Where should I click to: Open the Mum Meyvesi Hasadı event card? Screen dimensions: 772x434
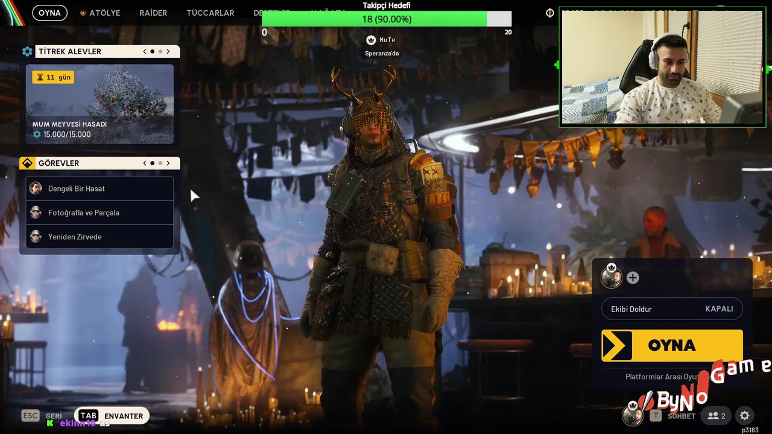pyautogui.click(x=100, y=104)
